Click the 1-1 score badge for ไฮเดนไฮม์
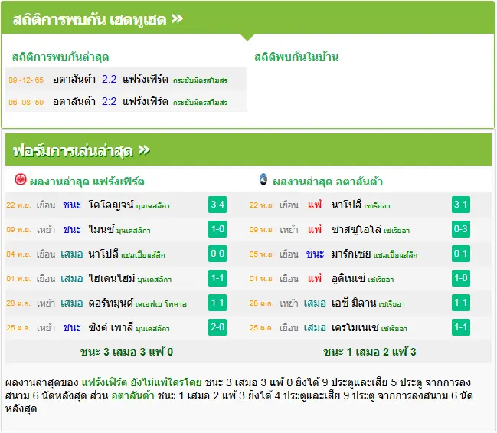 (x=217, y=278)
